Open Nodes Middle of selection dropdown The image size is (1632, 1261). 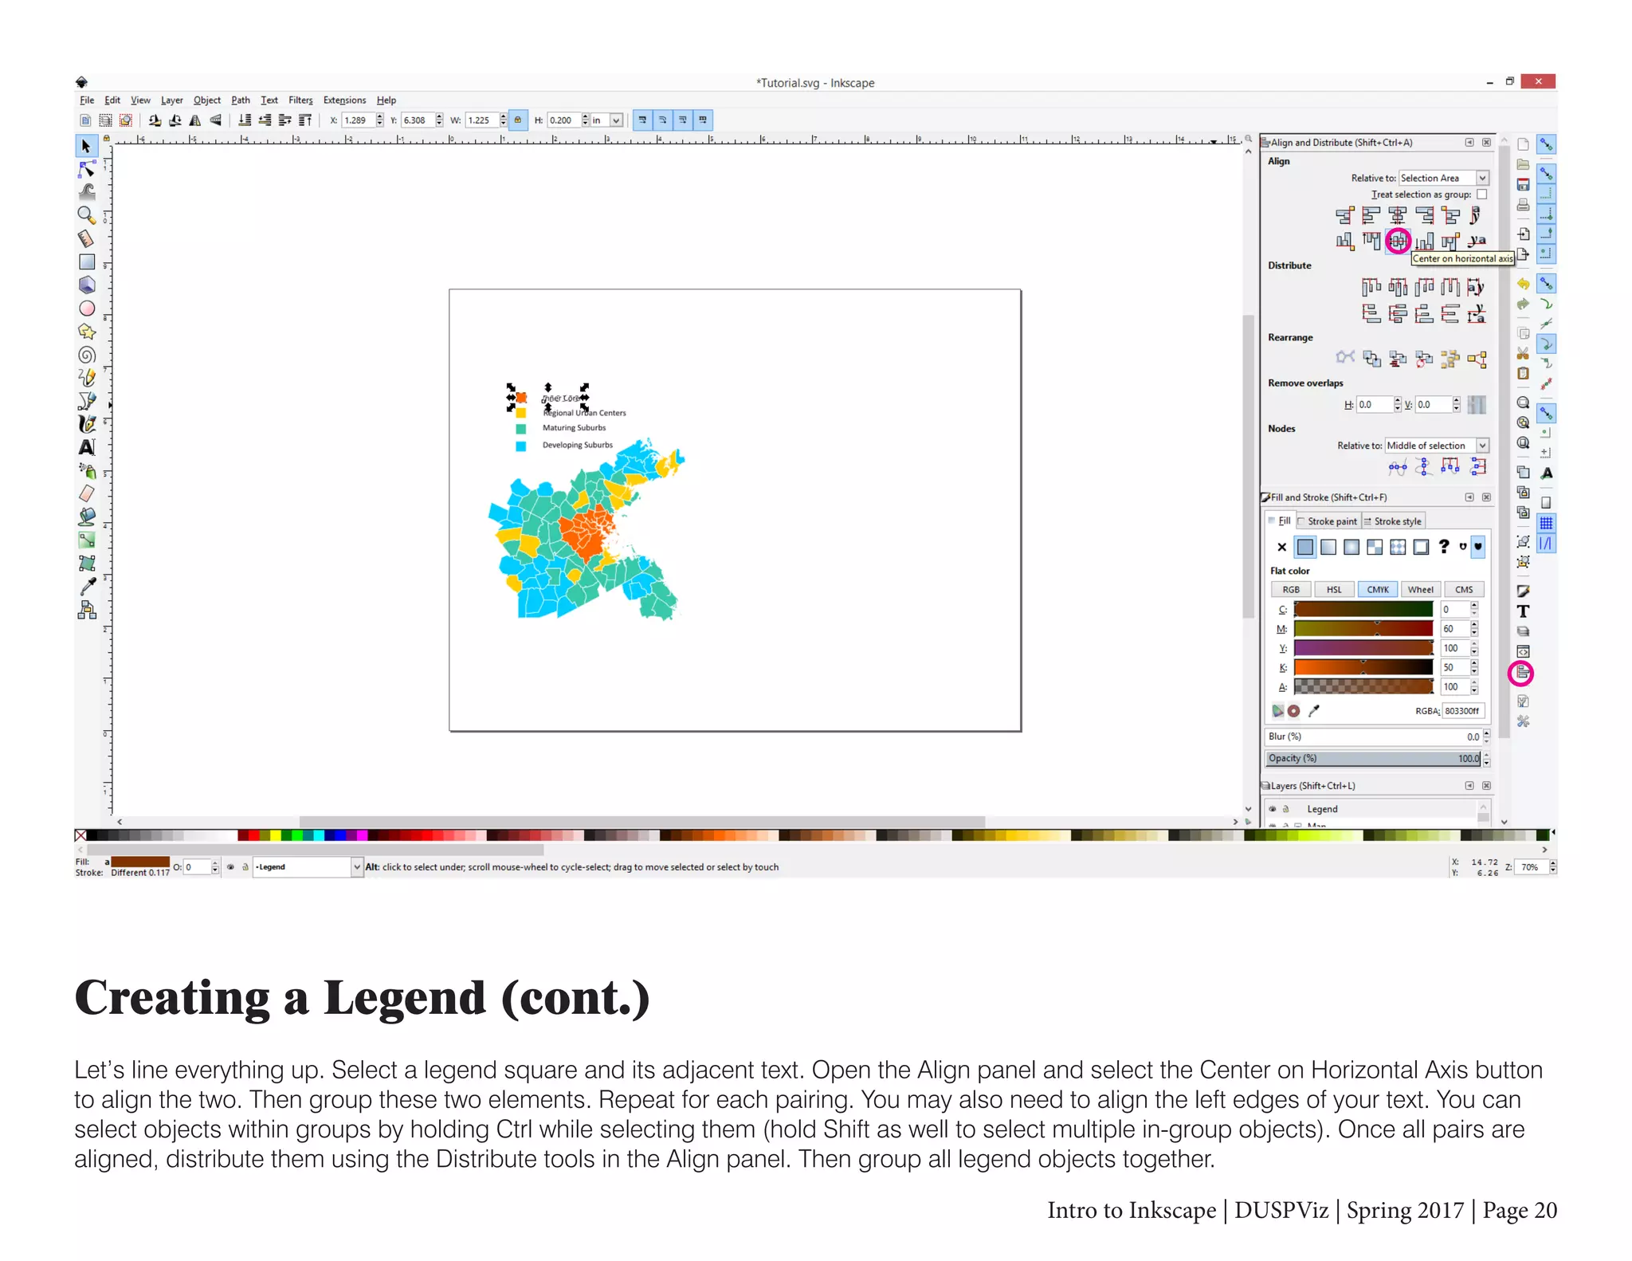(1437, 446)
